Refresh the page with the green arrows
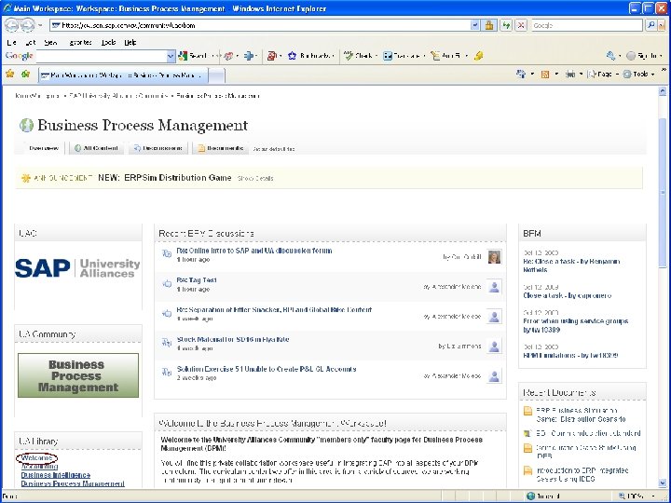671x503 pixels. click(507, 26)
